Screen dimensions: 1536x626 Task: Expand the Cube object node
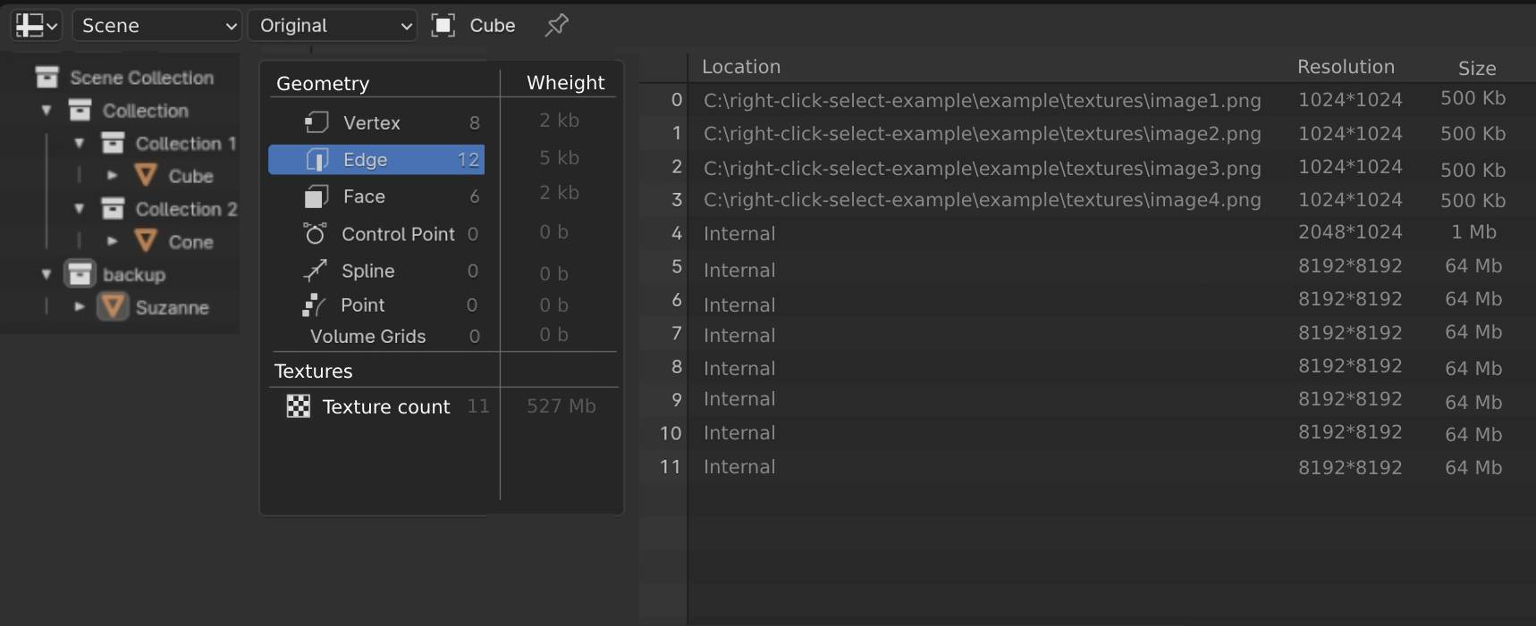pyautogui.click(x=113, y=176)
